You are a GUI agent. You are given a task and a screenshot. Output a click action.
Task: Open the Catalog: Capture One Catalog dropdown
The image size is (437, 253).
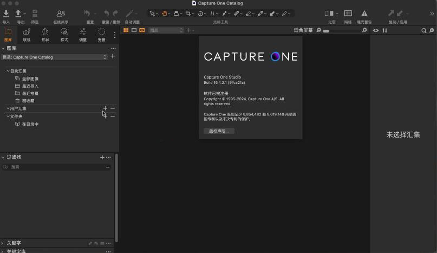point(54,57)
